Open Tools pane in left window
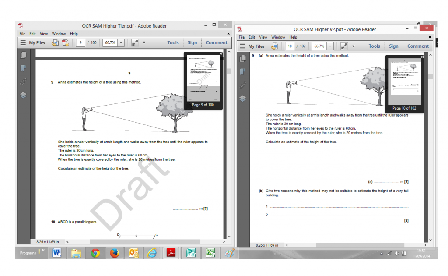 173,42
